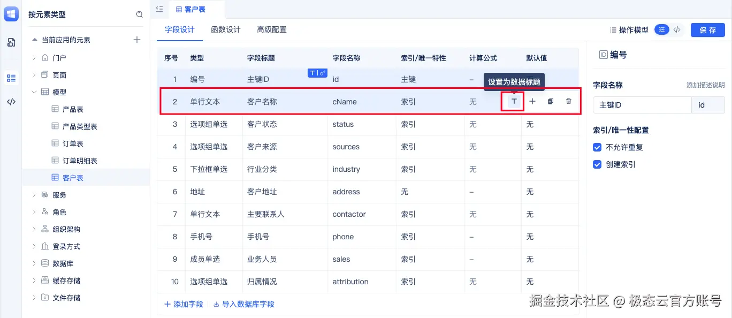Select the element list icon in left rail
This screenshot has height=318, width=732.
(11, 78)
